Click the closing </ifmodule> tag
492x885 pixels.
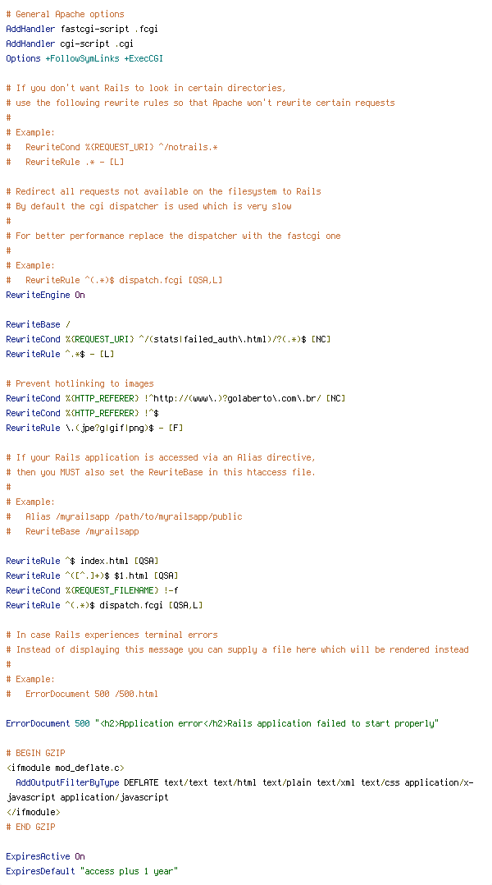tap(33, 812)
